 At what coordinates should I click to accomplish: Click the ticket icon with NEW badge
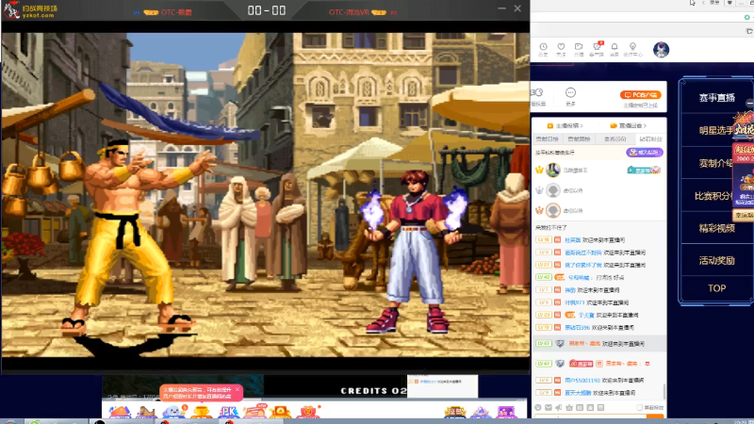(x=254, y=412)
